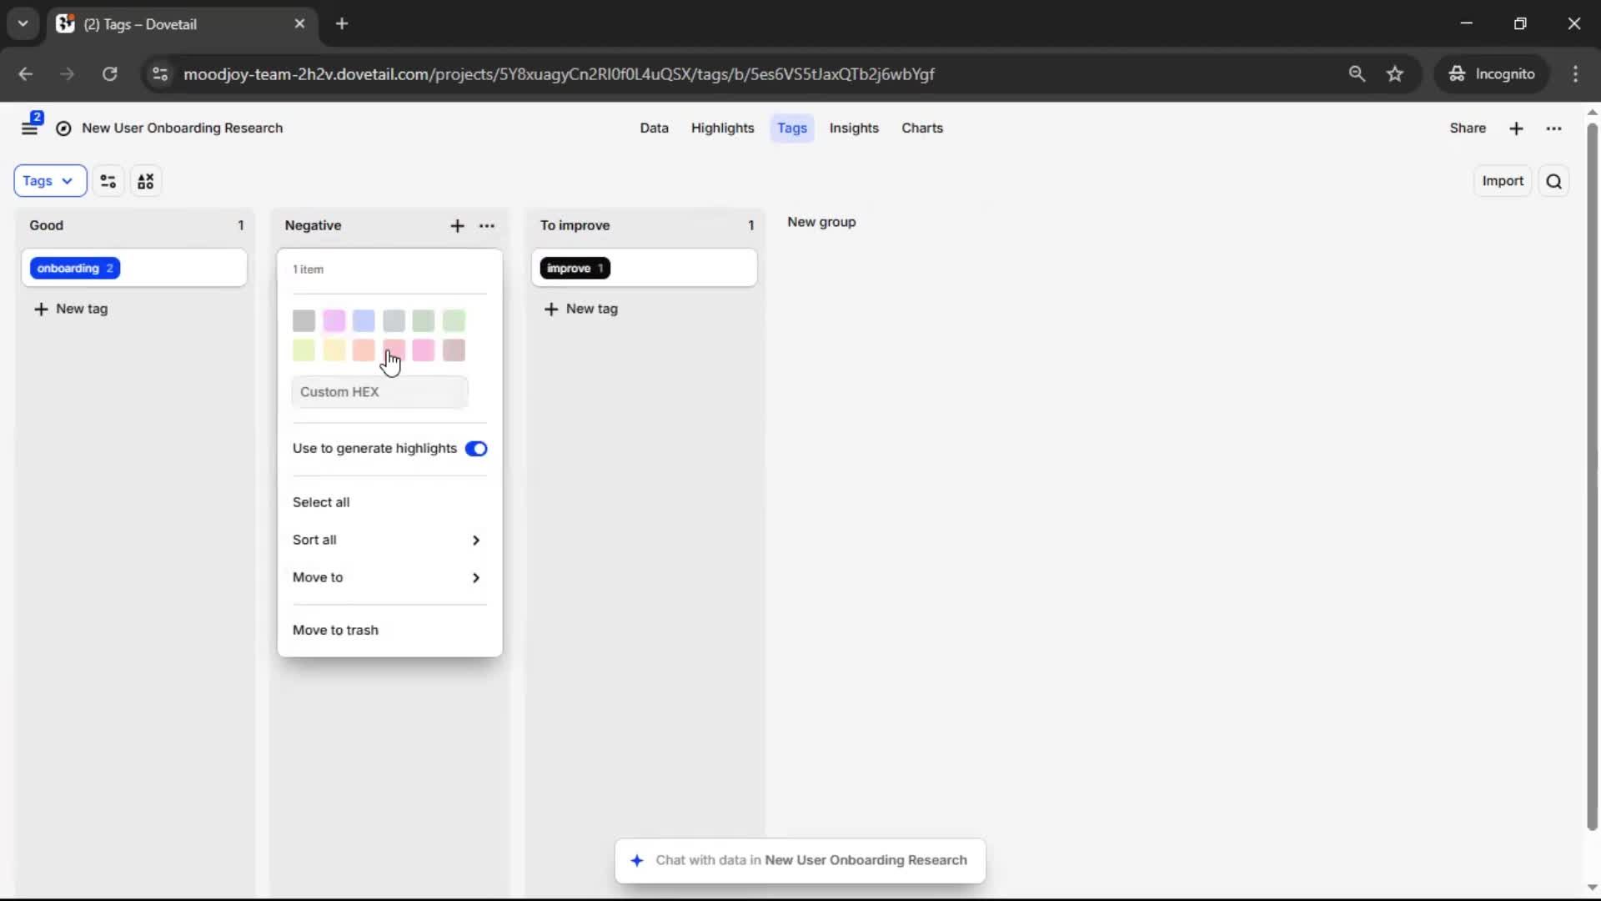Click the Custom HEX input field

(379, 392)
